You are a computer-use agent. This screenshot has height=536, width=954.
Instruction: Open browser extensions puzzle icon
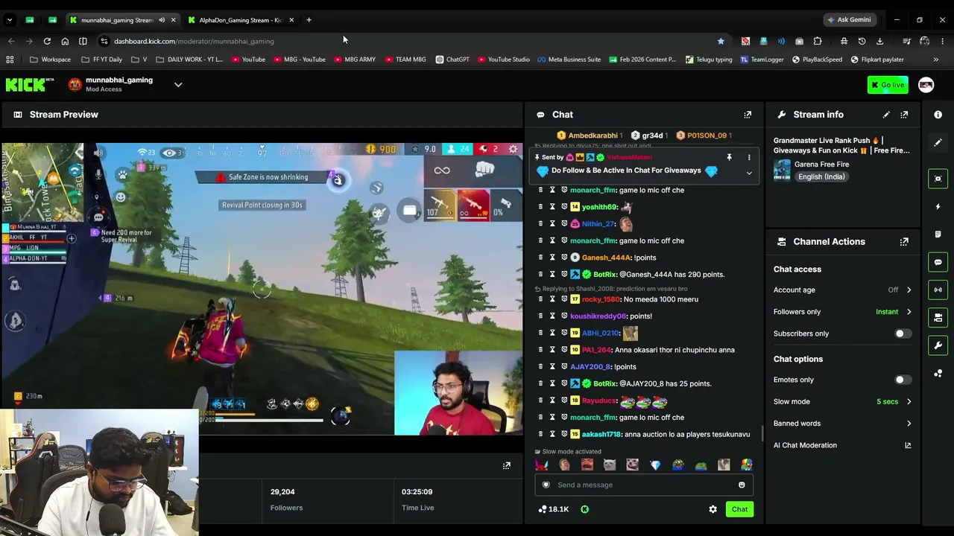coord(818,41)
